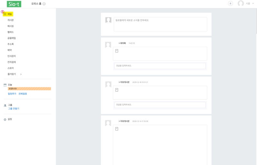Click the user profile avatar in header

tap(241, 3)
